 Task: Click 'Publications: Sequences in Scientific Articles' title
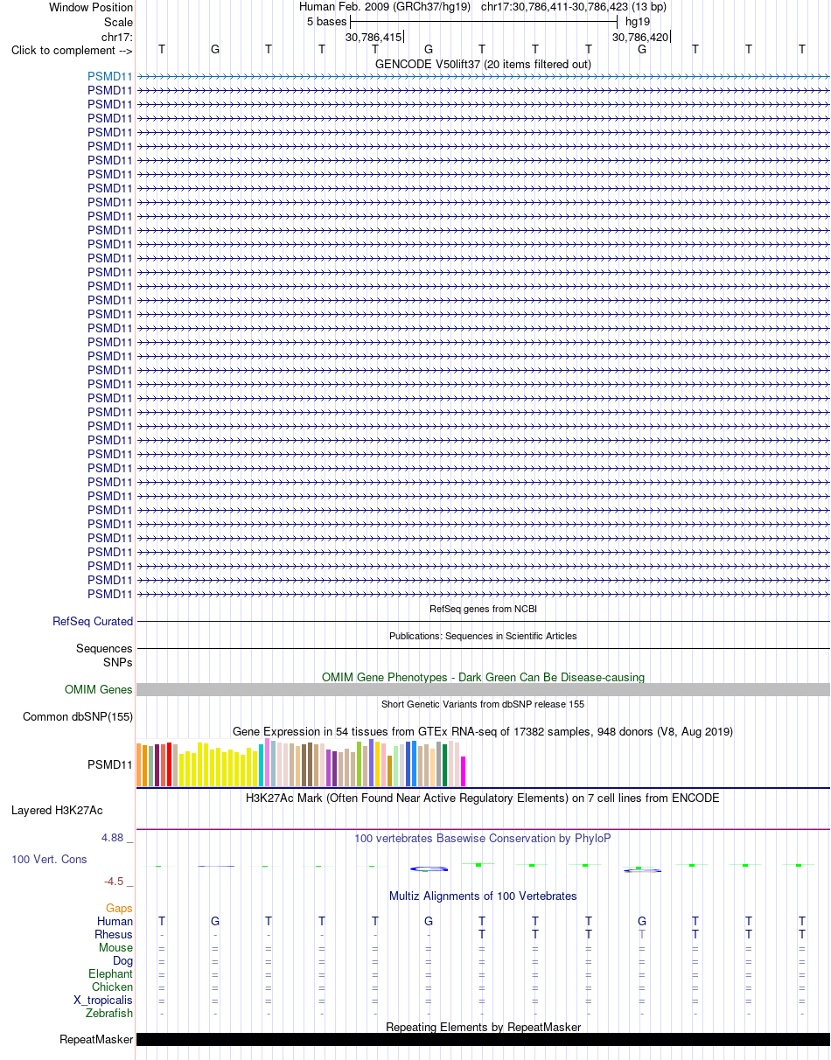pos(483,636)
